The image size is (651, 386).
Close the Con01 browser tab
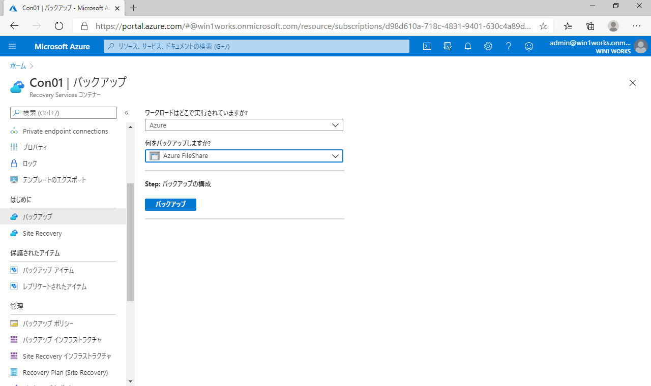(117, 8)
